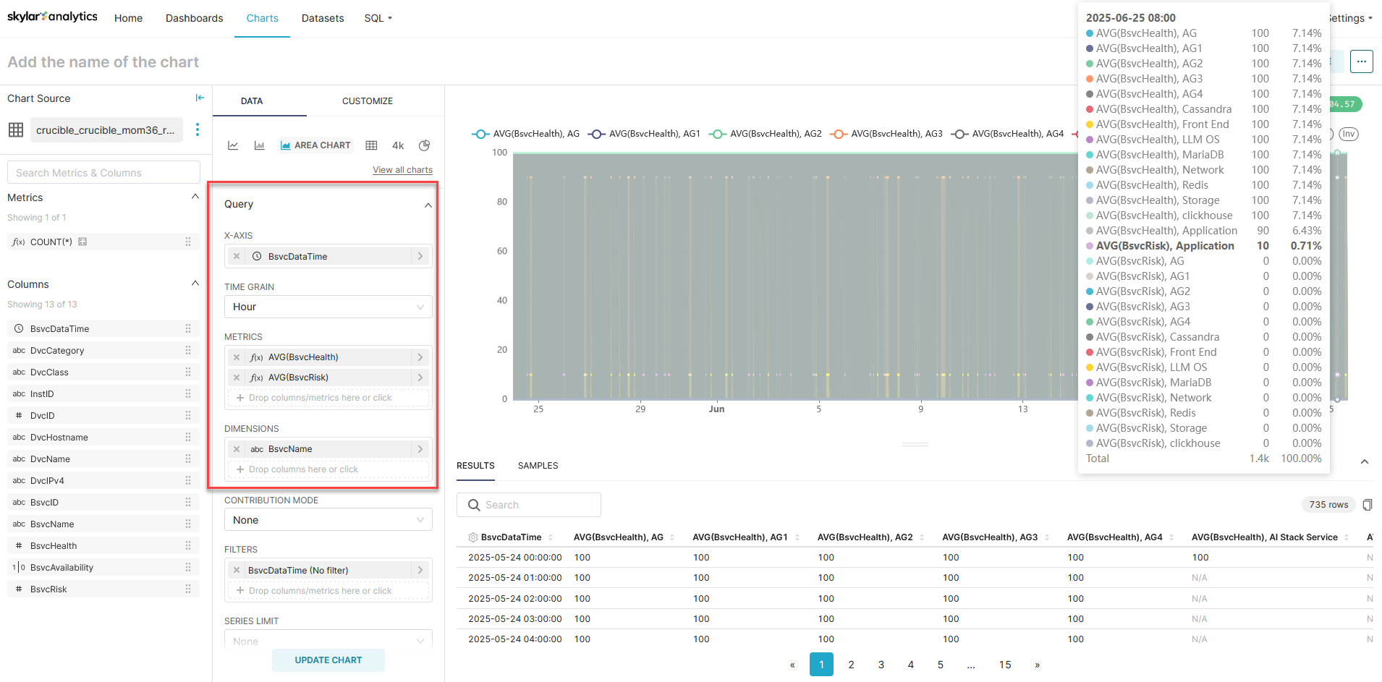The image size is (1382, 682).
Task: Select the table chart type icon
Action: point(371,145)
